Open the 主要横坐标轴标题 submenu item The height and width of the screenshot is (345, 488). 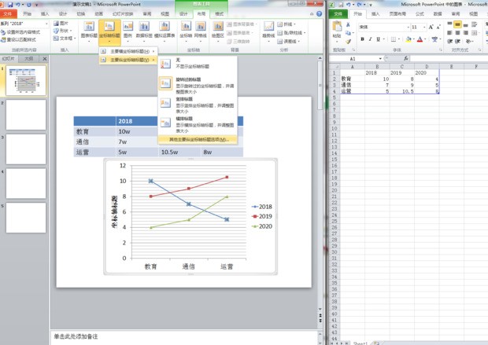pyautogui.click(x=128, y=51)
